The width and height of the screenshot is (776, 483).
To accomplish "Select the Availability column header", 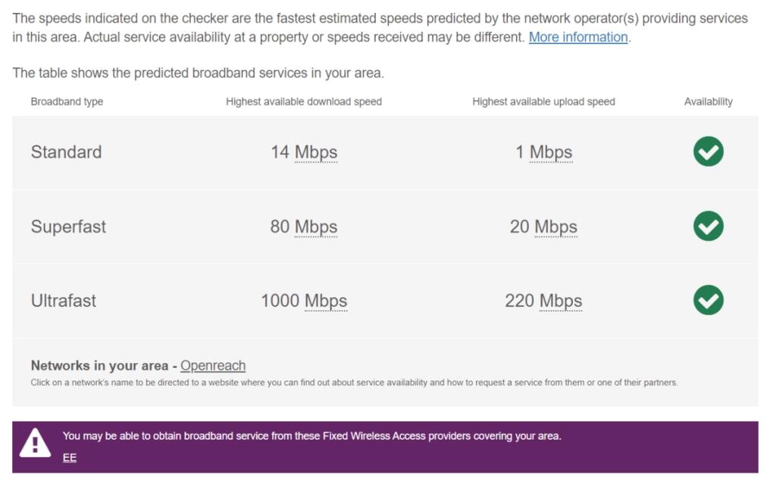I will 709,100.
